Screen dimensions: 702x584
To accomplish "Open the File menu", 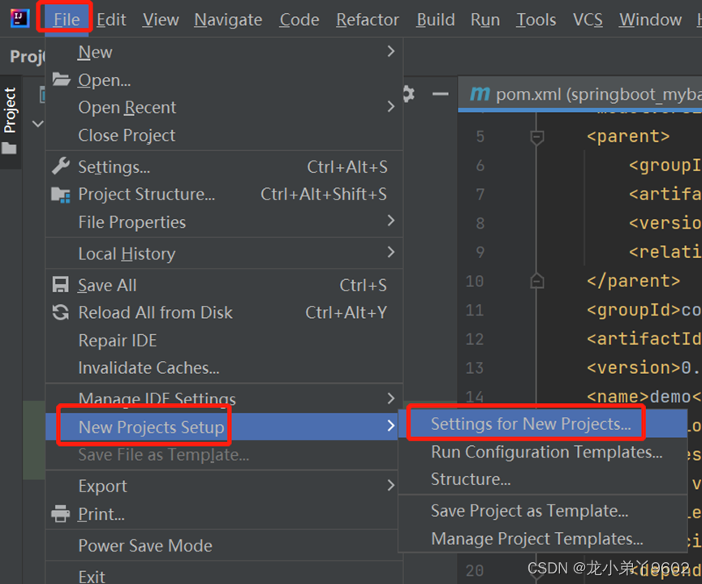I will click(67, 19).
